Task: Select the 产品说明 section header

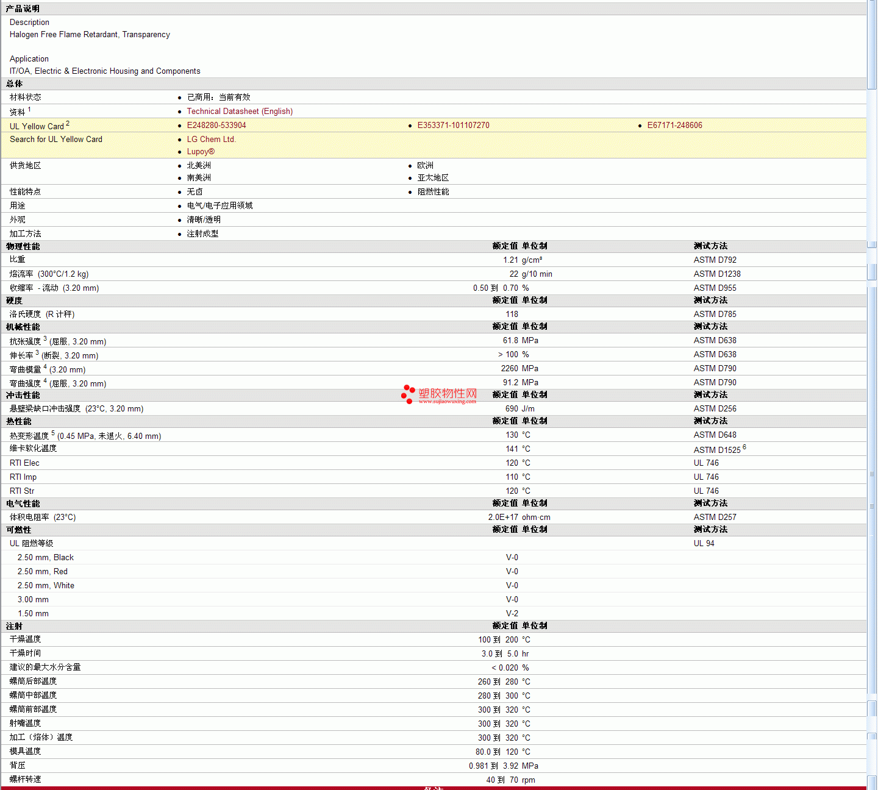Action: pos(433,9)
